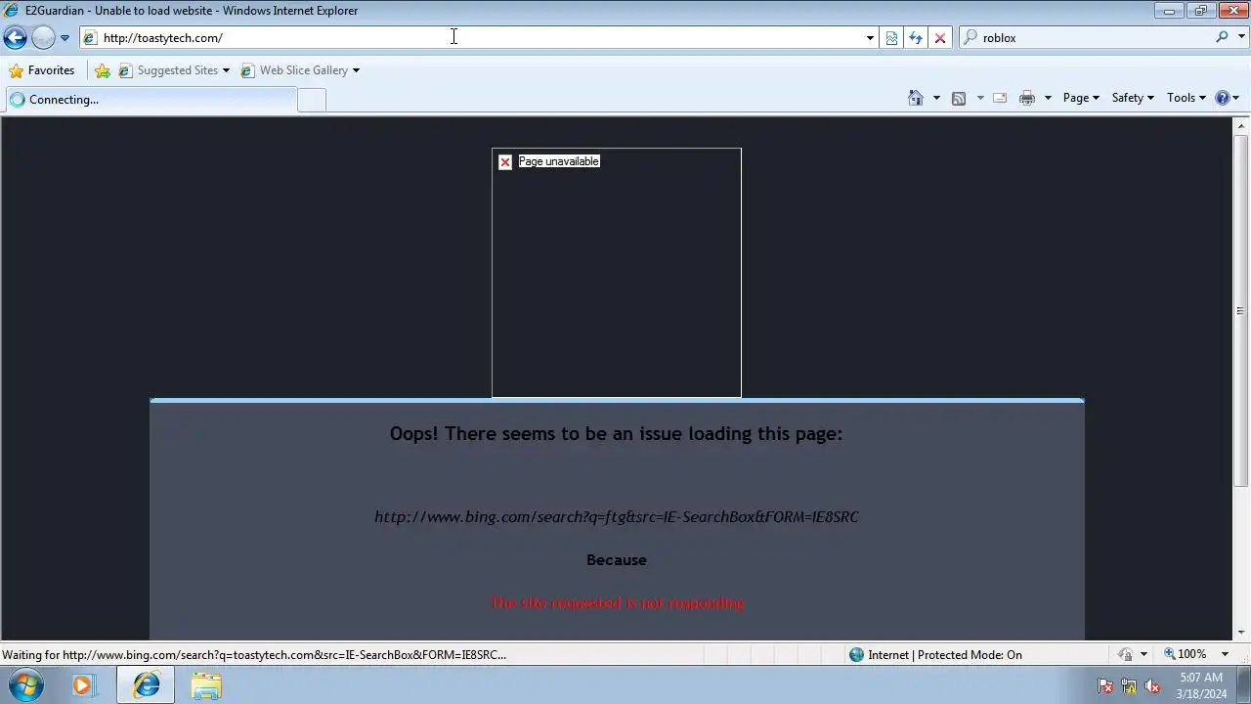Expand the Suggested Sites dropdown arrow
Screen dimensions: 1251x704
[226, 70]
